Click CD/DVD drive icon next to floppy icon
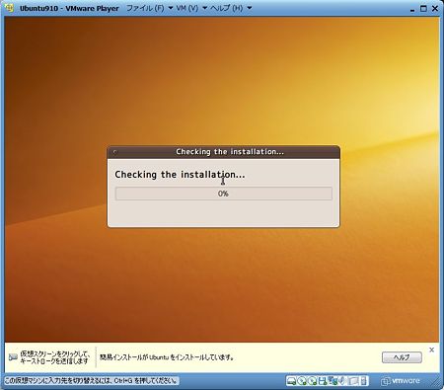 tap(313, 381)
